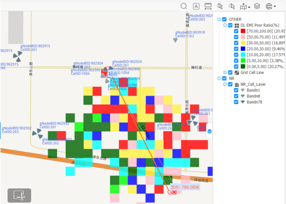This screenshot has height=204, width=286.
Task: Click the Bandn8 sector symbol icon
Action: pos(243,96)
